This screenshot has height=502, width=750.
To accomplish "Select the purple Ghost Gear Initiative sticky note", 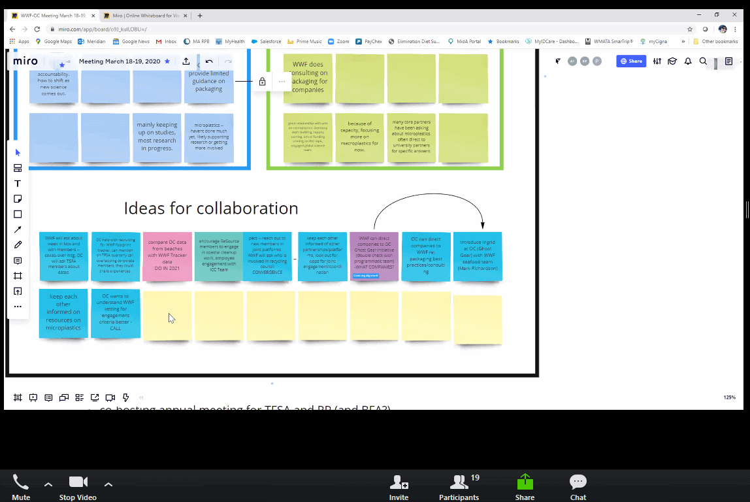I will pos(374,256).
